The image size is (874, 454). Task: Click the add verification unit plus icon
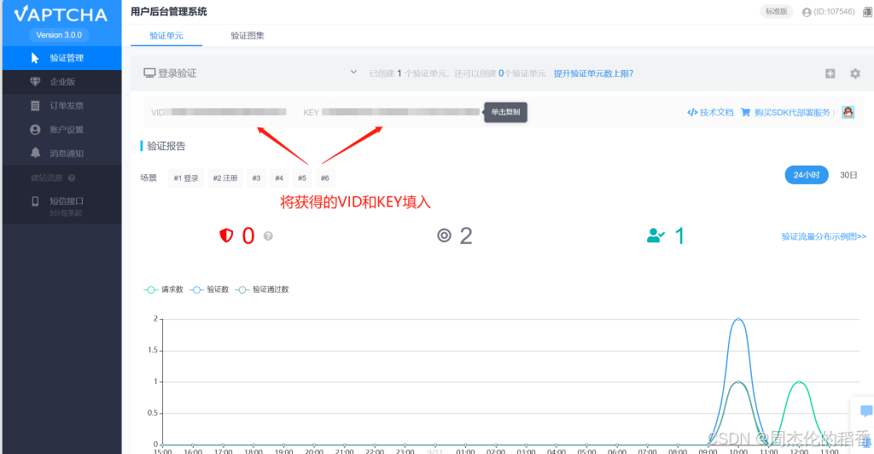tap(830, 73)
